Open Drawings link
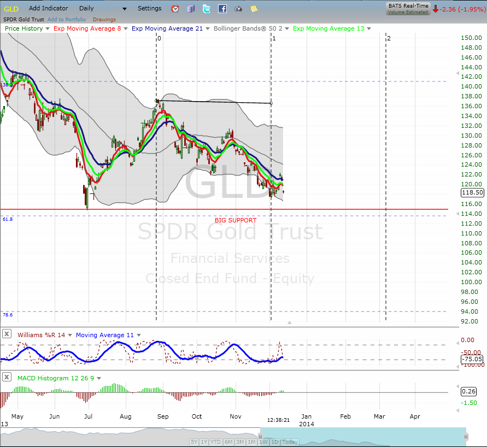 (x=104, y=20)
